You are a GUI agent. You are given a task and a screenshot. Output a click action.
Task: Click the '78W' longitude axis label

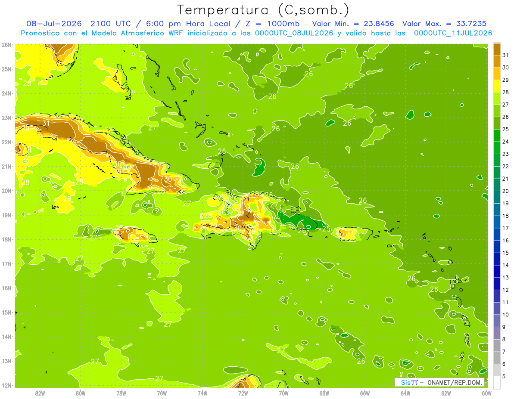tap(121, 393)
